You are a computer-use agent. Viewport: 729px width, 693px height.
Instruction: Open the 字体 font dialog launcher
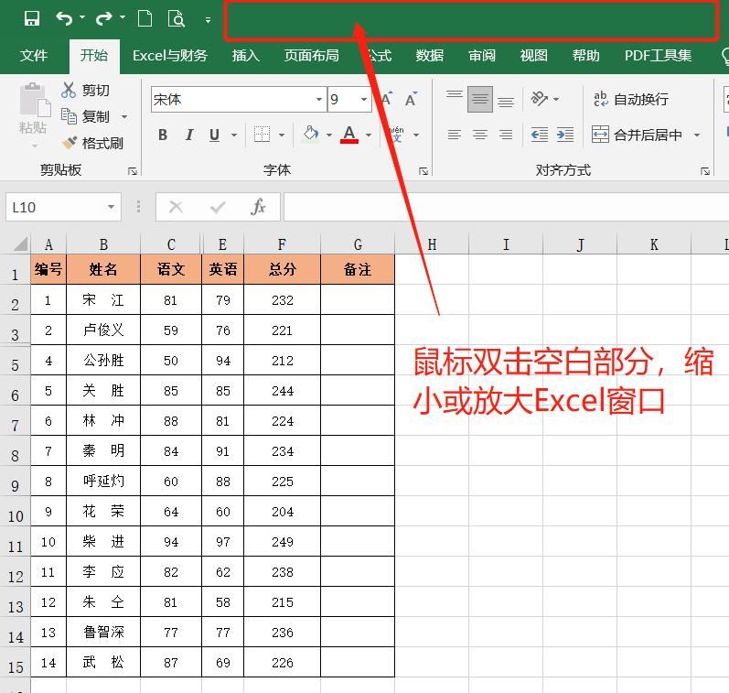423,171
